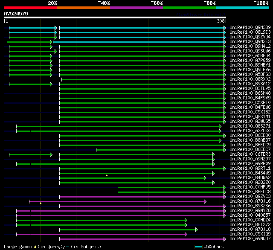Select the UniRef100_B6SM48 label
Image resolution: width=273 pixels, height=250 pixels.
(x=250, y=93)
